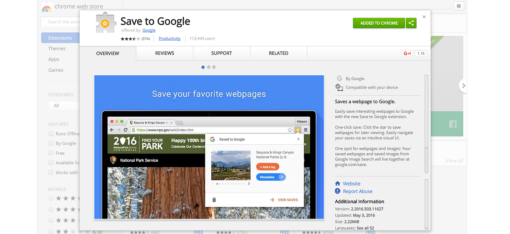This screenshot has height=234, width=510.
Task: Open the Google publisher link
Action: [149, 30]
